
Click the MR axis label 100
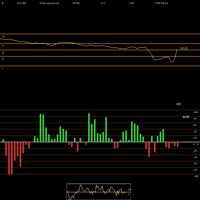196,112
